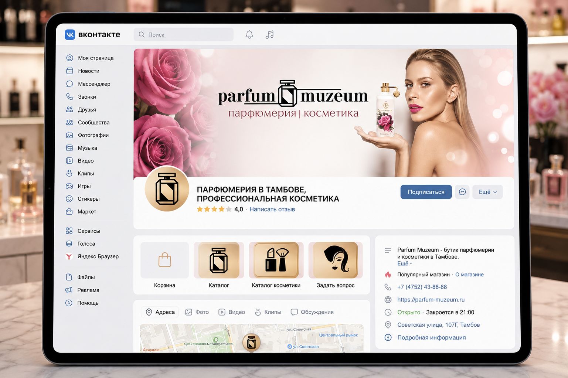The width and height of the screenshot is (568, 378).
Task: Click the globe icon beside website link
Action: 388,300
